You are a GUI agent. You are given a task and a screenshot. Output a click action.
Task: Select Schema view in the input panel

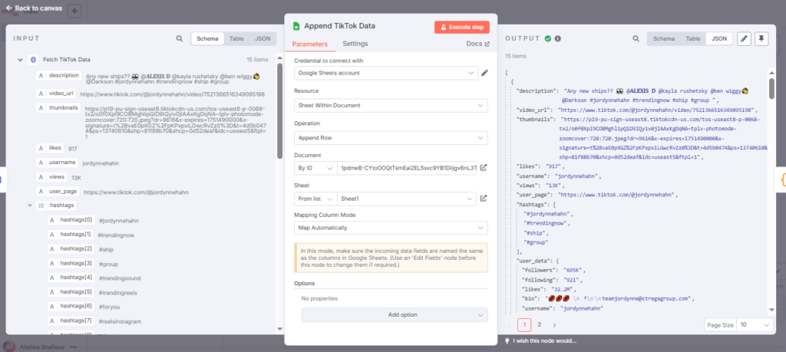pos(207,38)
